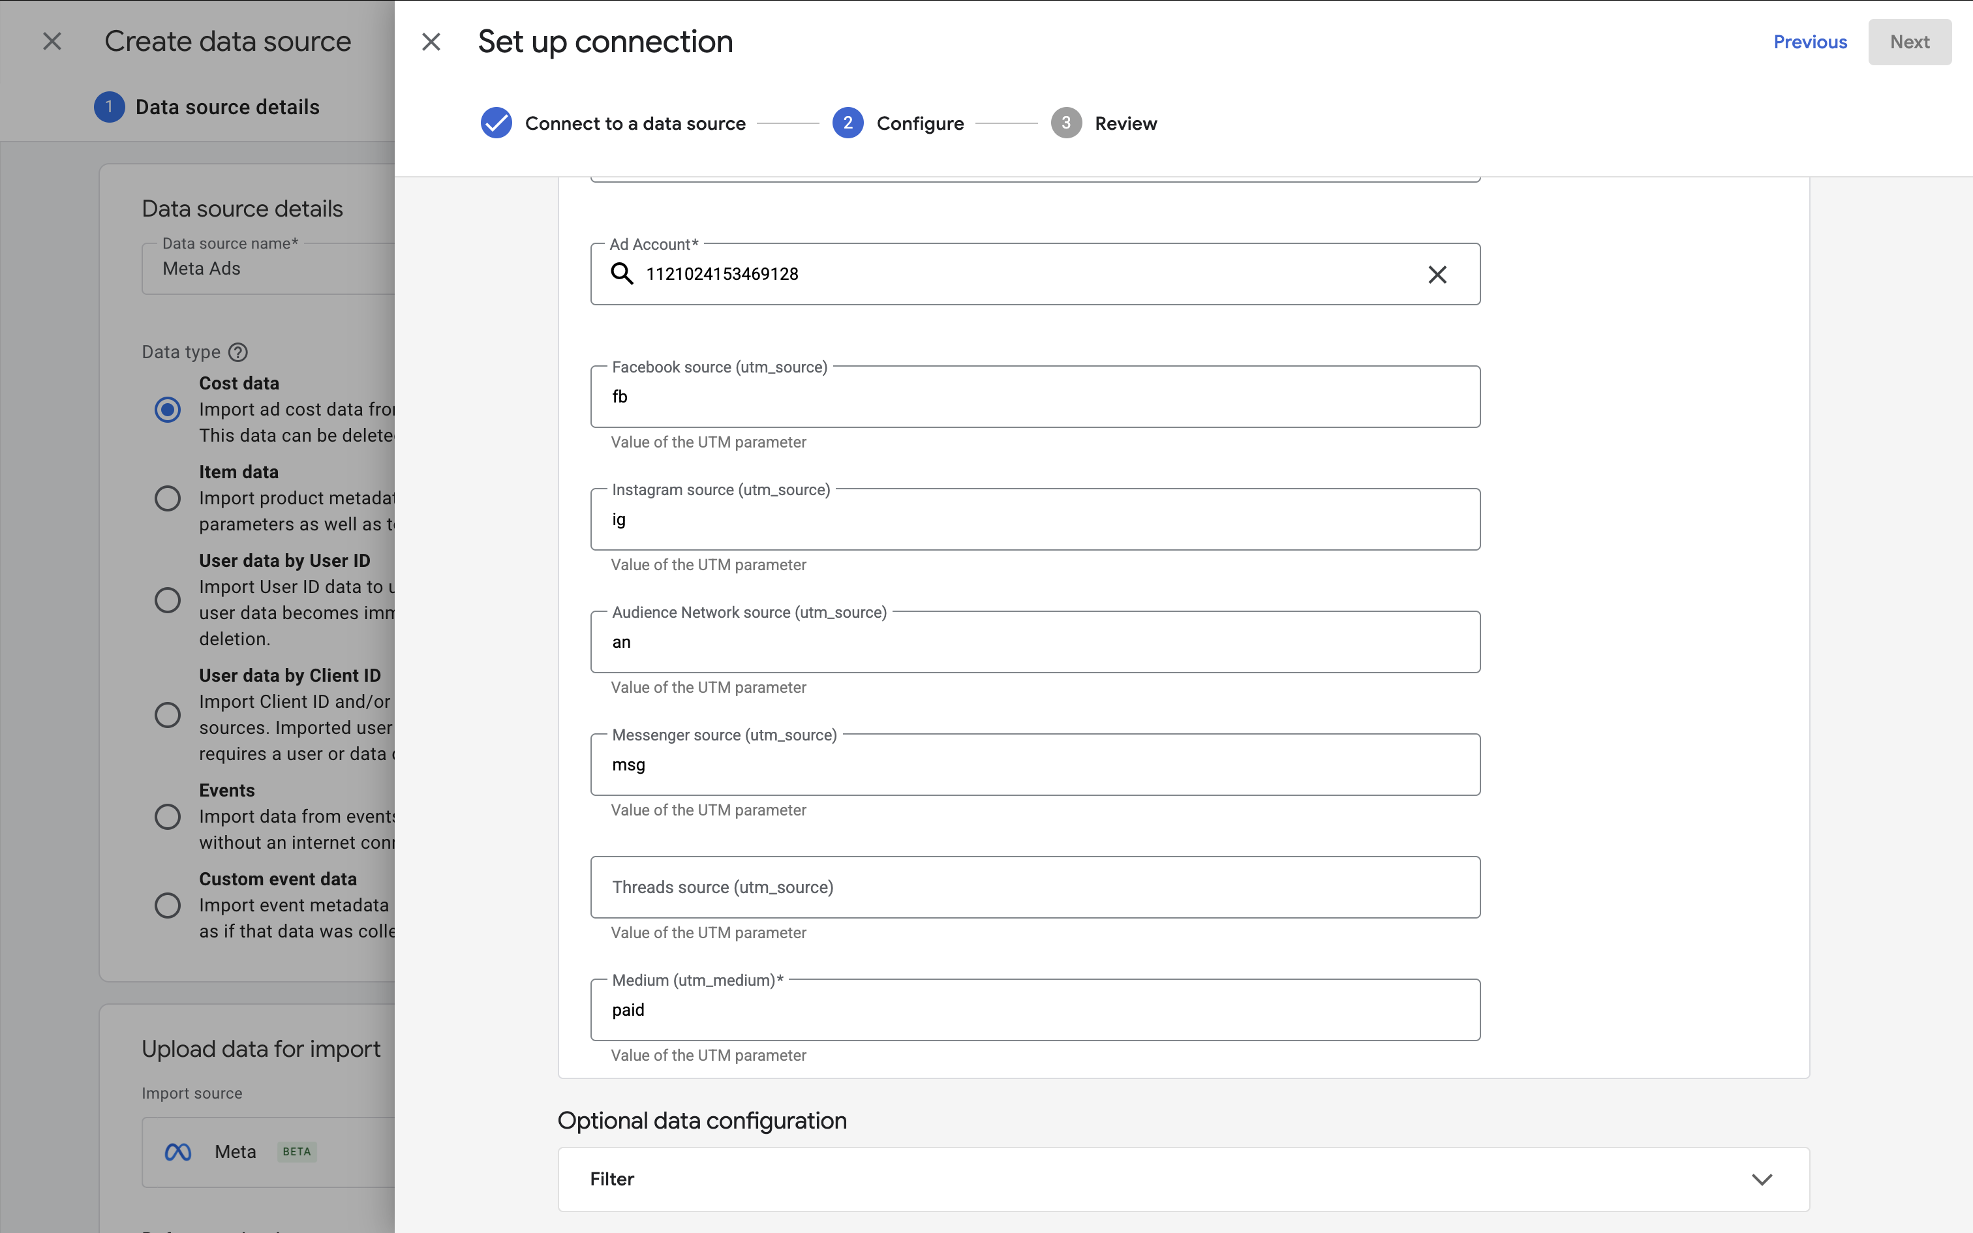The image size is (1973, 1233).
Task: Select the Item data radio button
Action: [168, 498]
